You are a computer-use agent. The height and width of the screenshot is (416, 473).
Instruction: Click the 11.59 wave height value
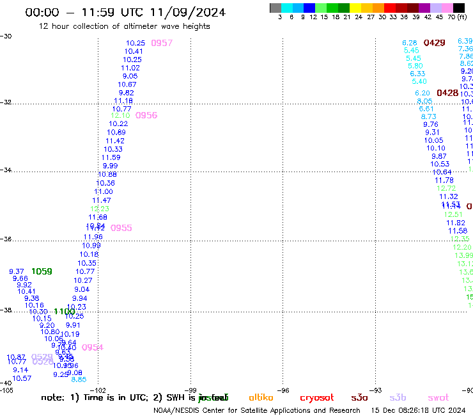[x=111, y=157]
